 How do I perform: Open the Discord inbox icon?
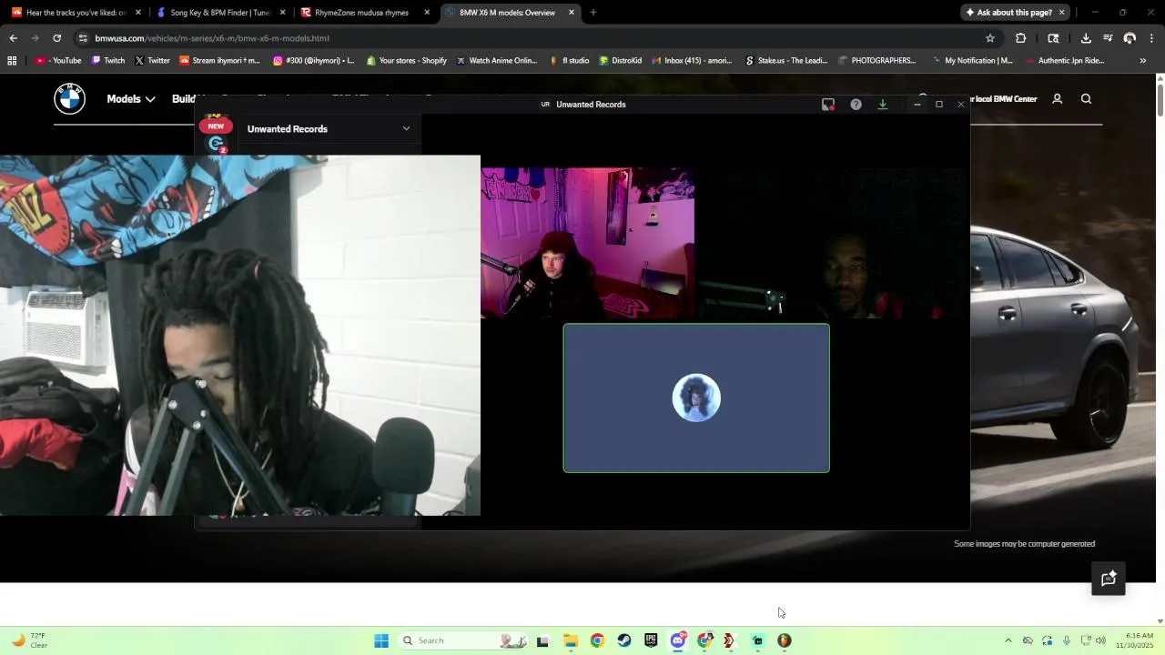click(x=828, y=105)
